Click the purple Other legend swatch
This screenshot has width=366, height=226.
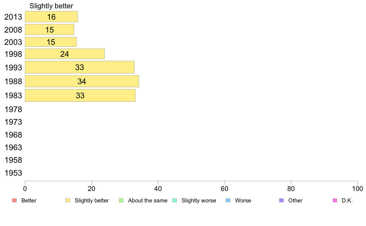pos(282,201)
